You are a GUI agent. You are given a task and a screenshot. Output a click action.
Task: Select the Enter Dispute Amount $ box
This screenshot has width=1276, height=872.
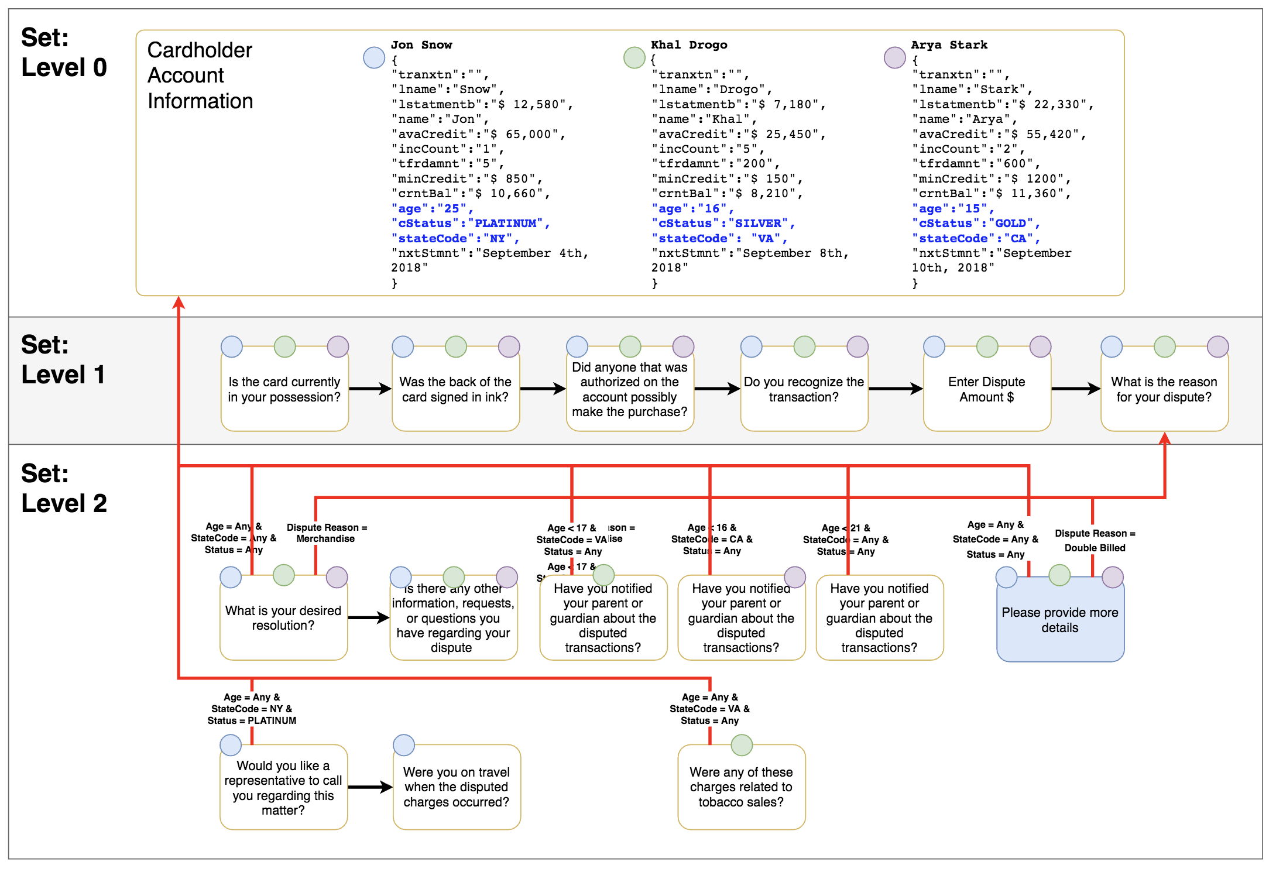click(x=986, y=390)
